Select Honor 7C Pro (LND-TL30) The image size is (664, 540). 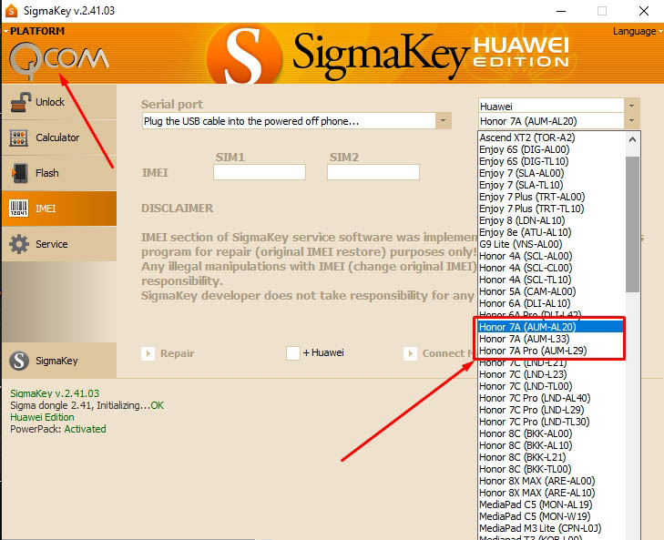click(x=551, y=422)
